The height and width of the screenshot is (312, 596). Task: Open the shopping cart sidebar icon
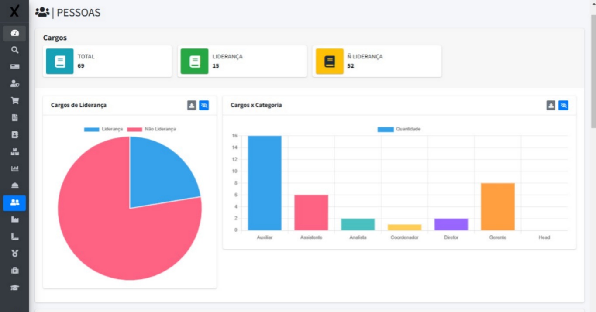point(14,101)
